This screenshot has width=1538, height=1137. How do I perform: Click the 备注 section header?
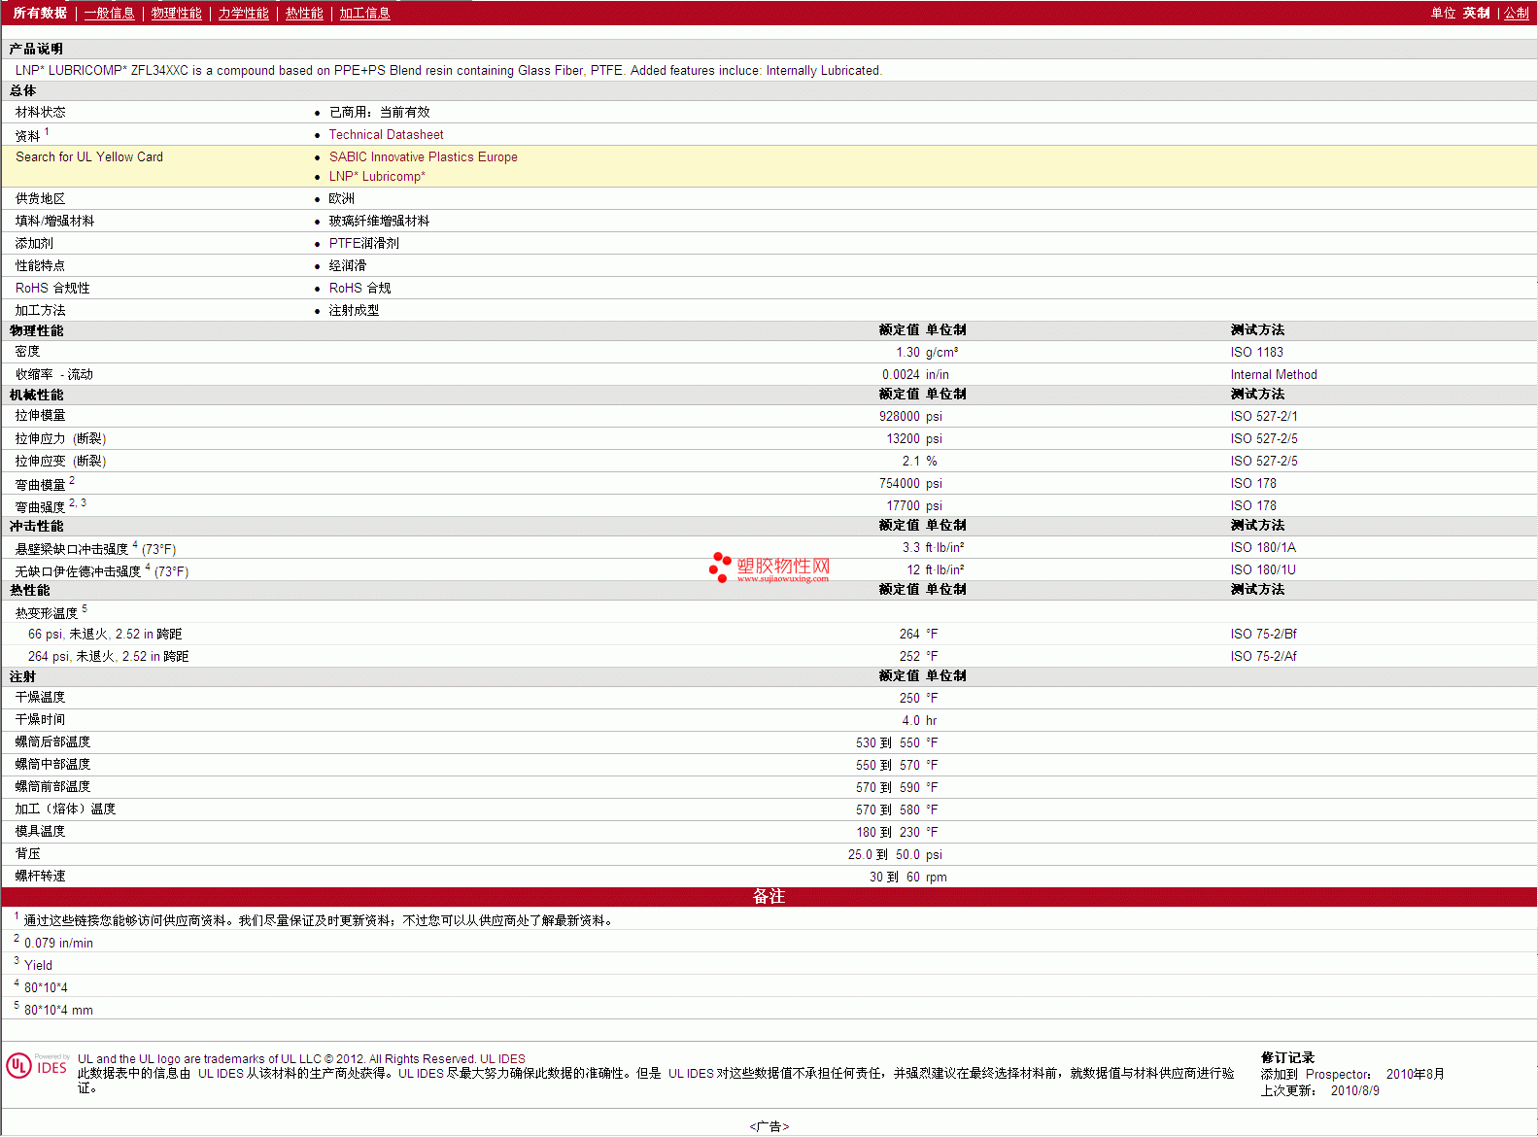coord(769,897)
